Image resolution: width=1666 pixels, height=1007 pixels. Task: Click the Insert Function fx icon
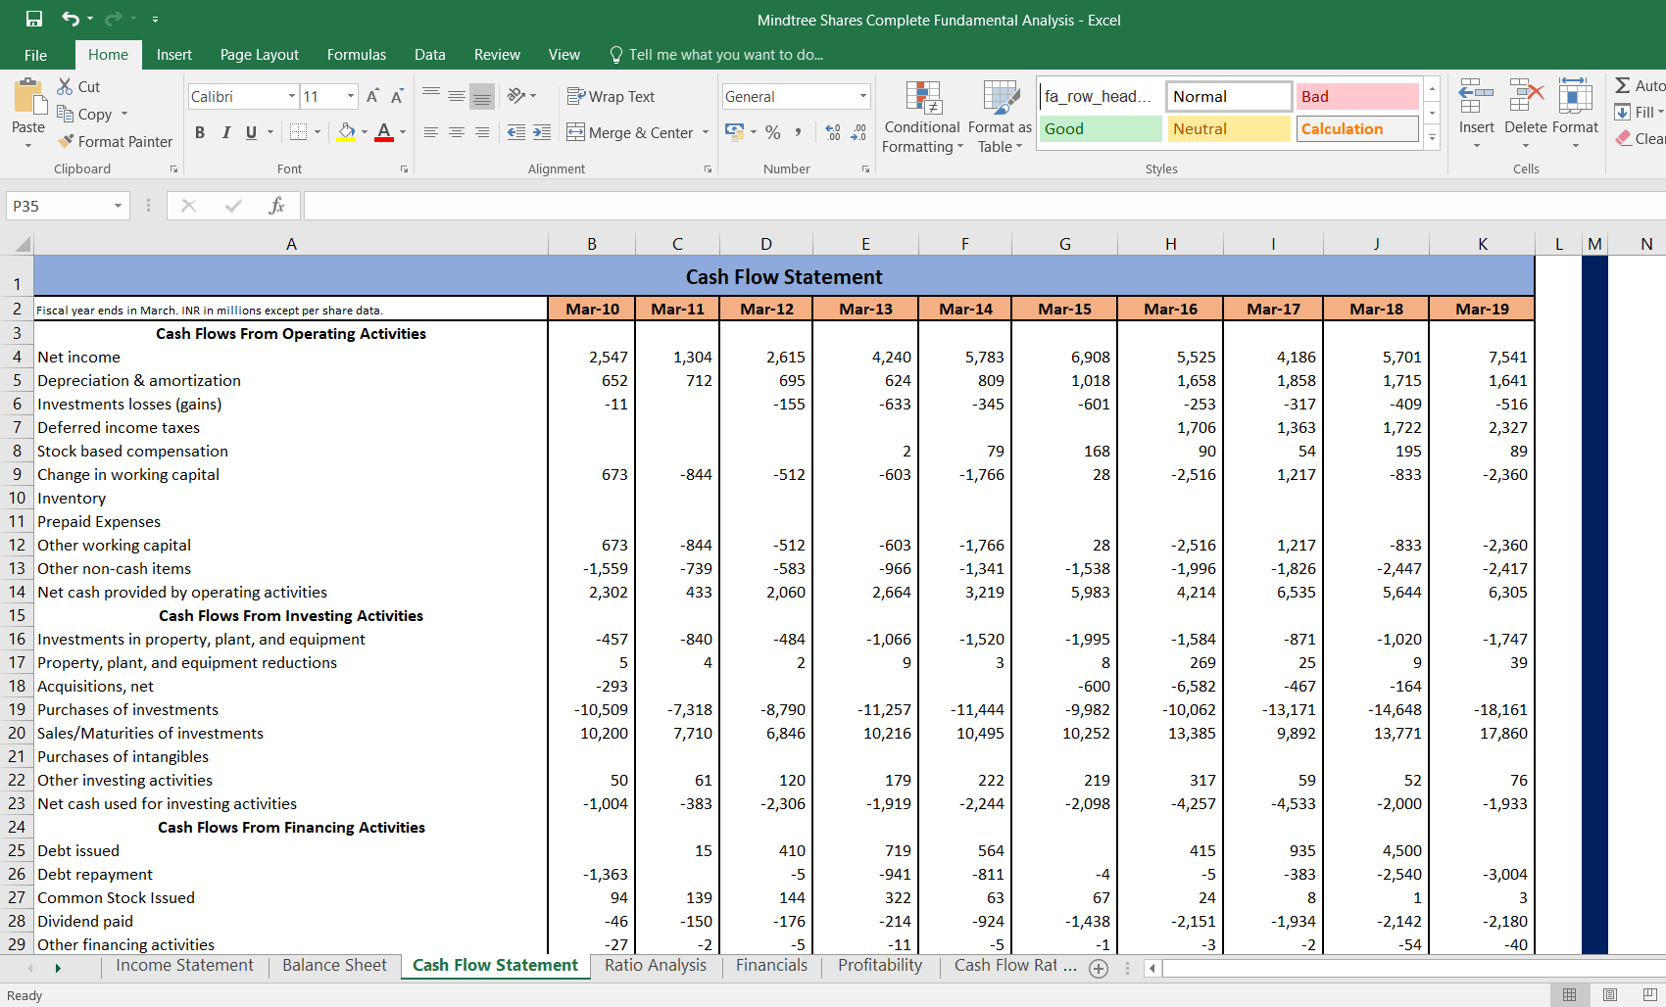click(276, 206)
